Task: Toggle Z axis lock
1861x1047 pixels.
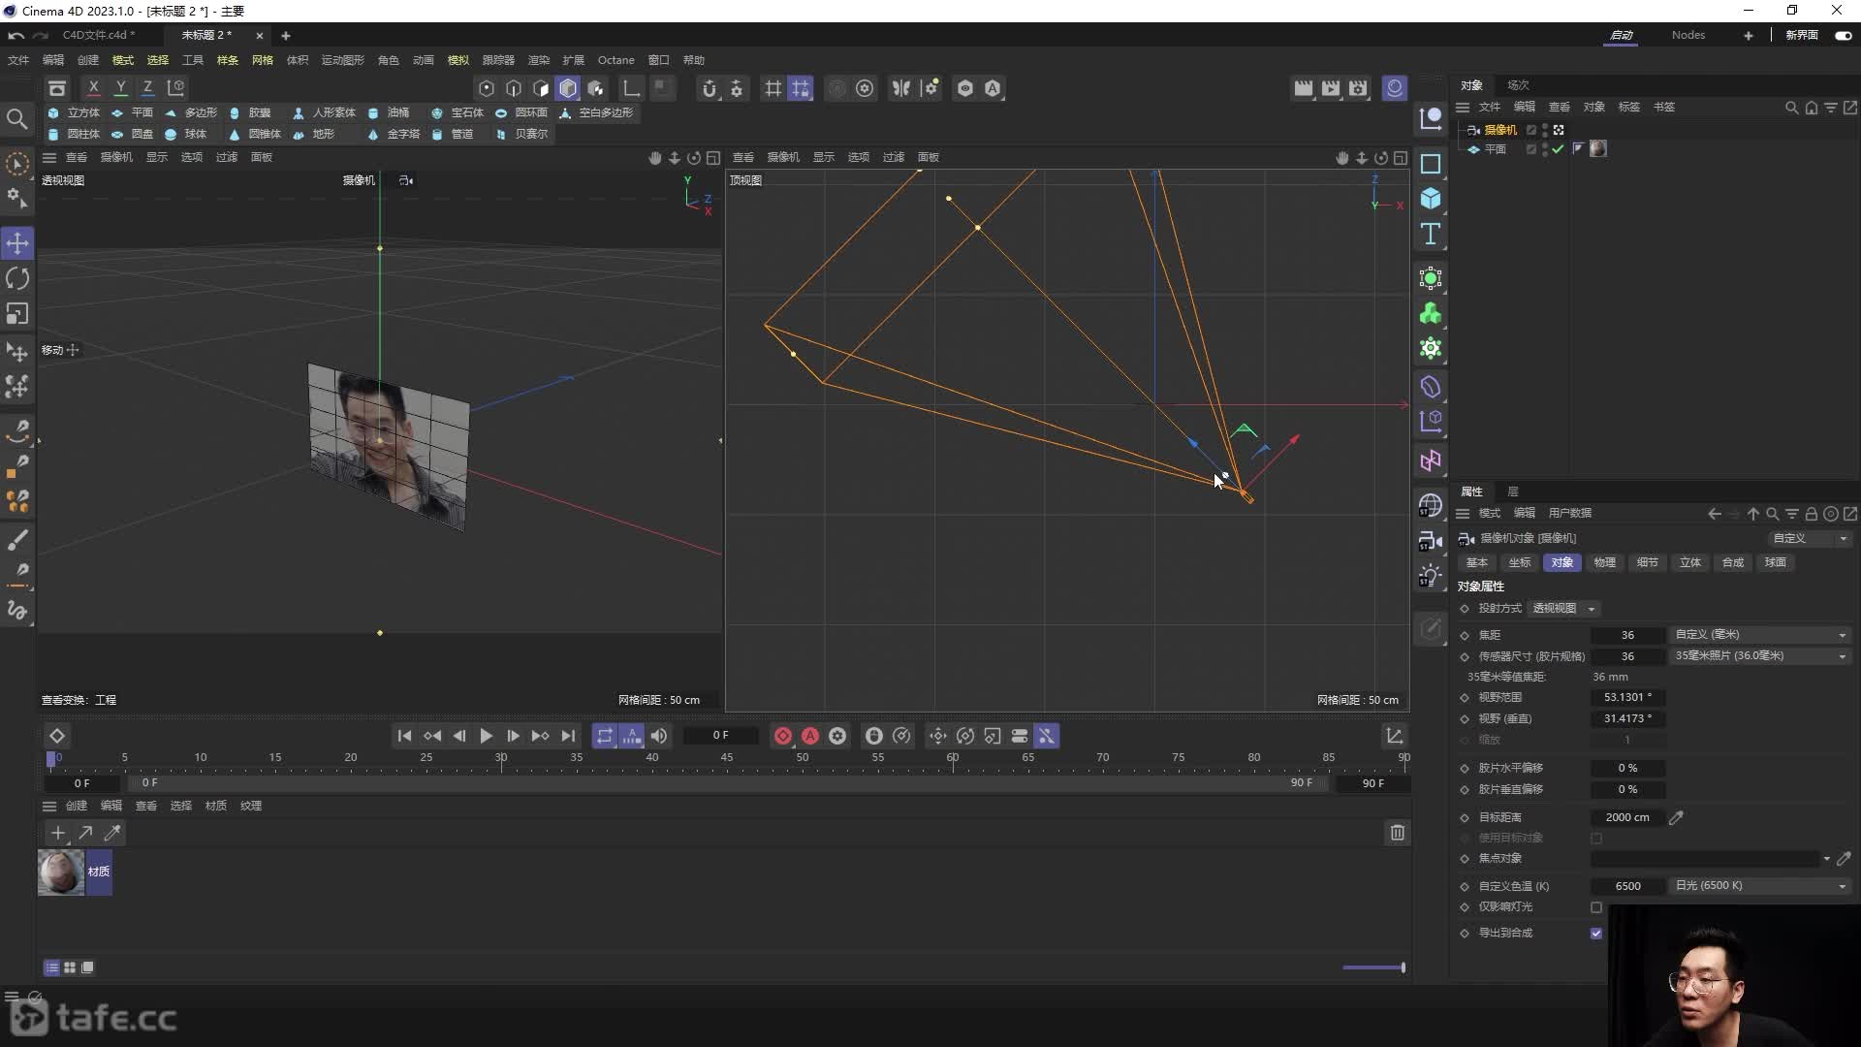Action: point(147,88)
